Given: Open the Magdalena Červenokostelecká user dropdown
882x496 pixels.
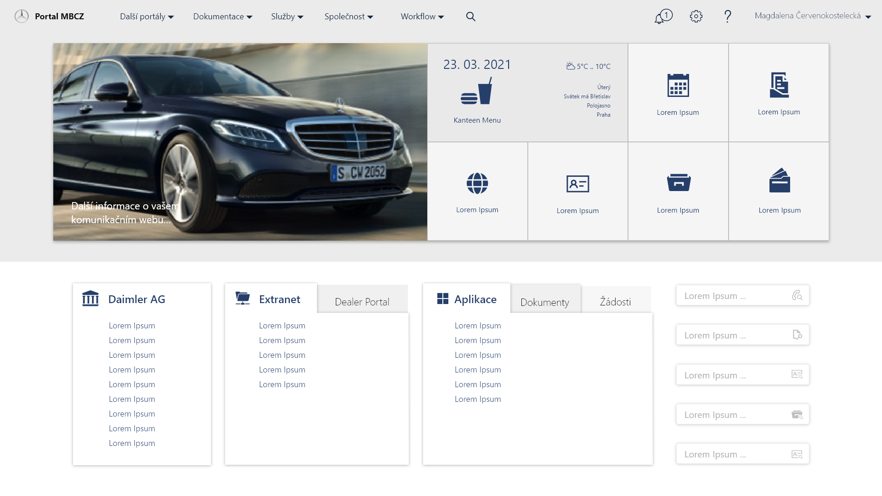Looking at the screenshot, I should 812,16.
